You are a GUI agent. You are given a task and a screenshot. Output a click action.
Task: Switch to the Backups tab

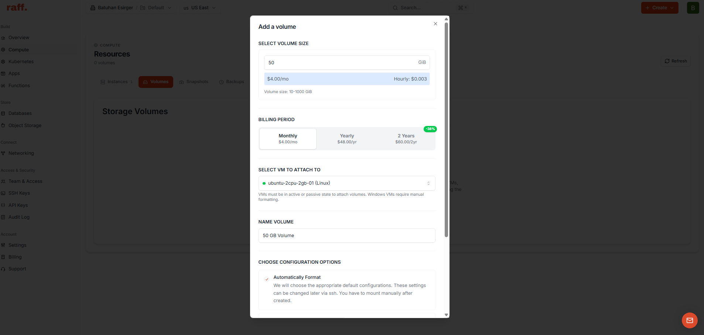pos(232,82)
